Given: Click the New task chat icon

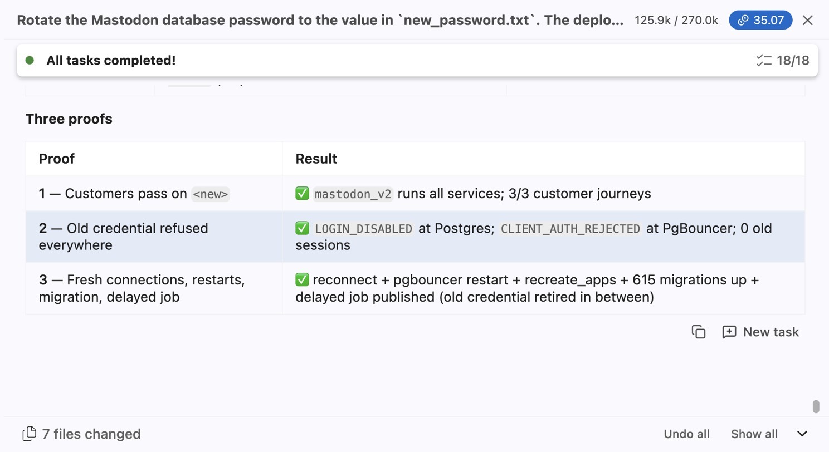Looking at the screenshot, I should tap(729, 332).
